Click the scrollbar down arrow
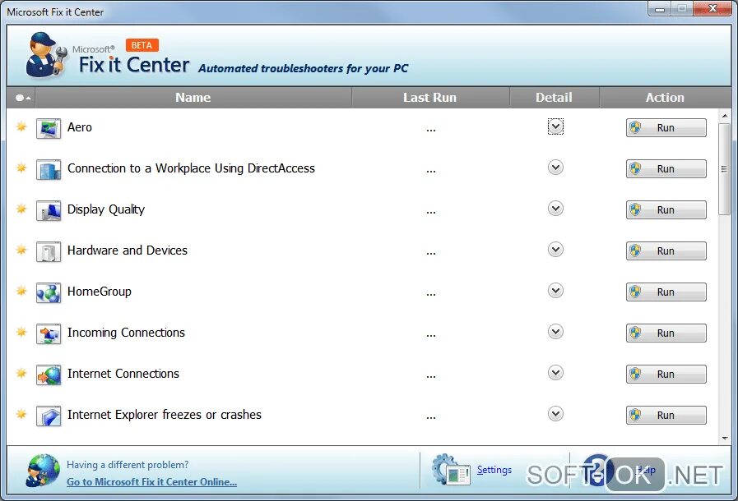The height and width of the screenshot is (501, 738). pyautogui.click(x=725, y=438)
